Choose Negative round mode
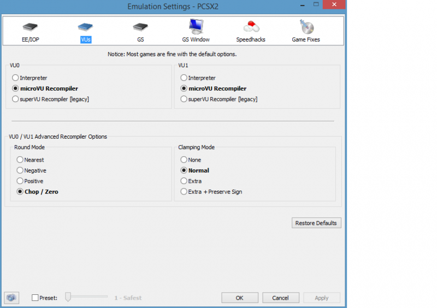Image resolution: width=437 pixels, height=308 pixels. (x=20, y=170)
